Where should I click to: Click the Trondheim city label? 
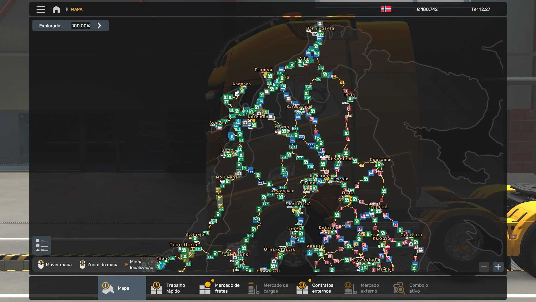[x=184, y=245]
